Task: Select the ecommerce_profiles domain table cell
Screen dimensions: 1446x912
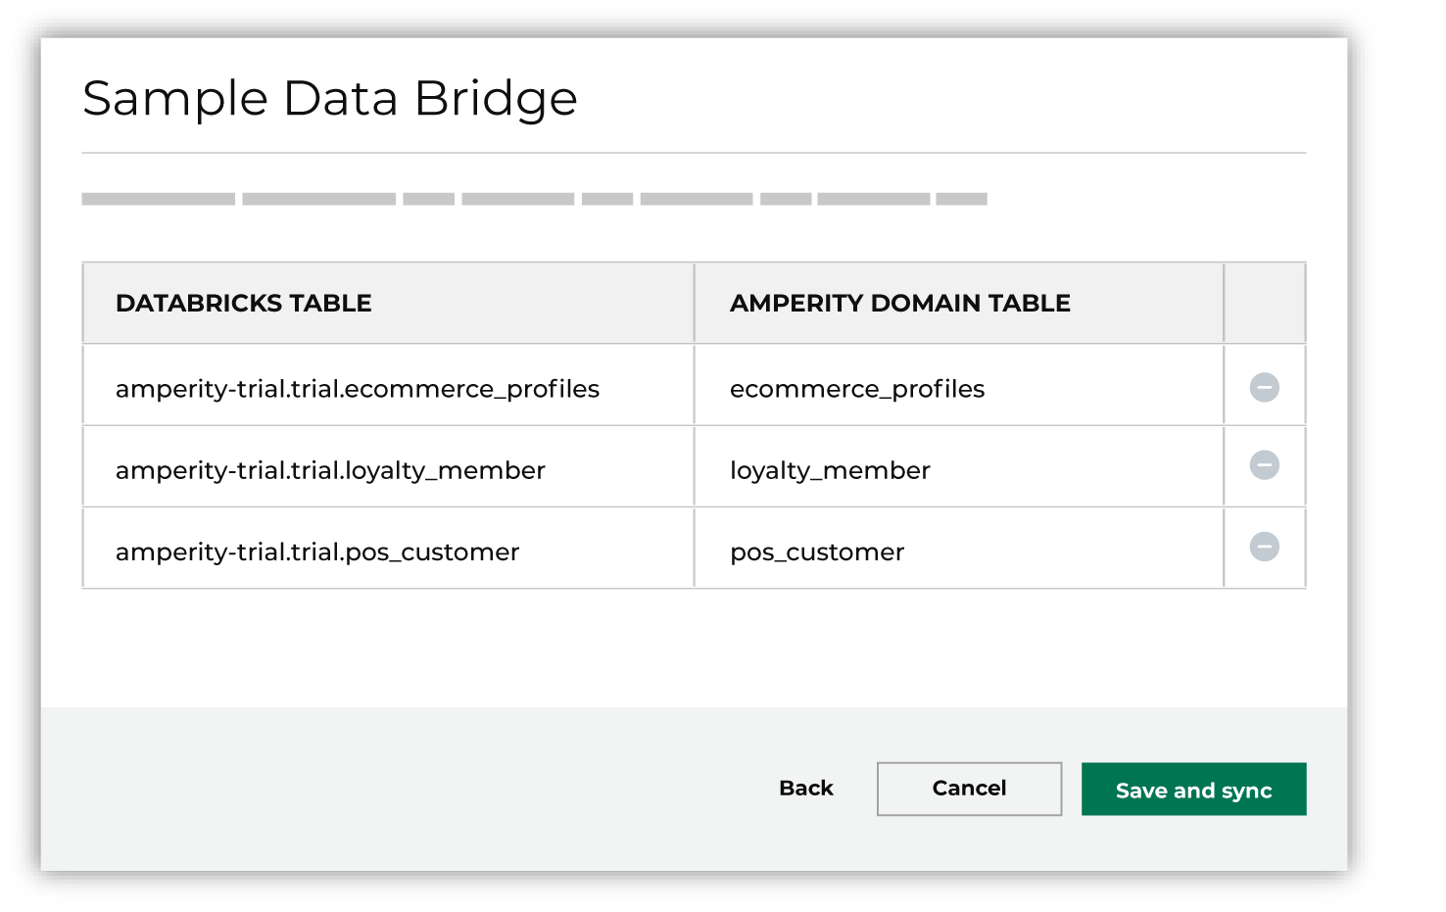Action: tap(857, 389)
